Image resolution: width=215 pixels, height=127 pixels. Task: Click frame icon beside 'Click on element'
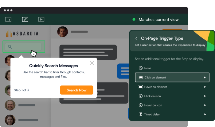[x=141, y=77]
